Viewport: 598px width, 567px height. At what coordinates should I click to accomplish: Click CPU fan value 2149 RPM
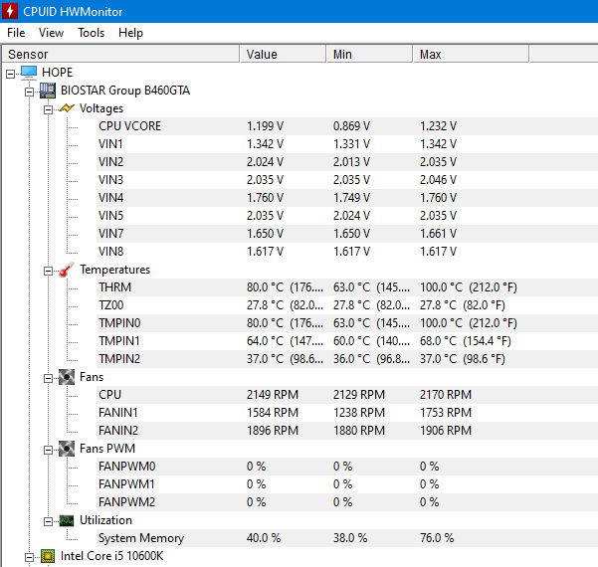click(x=273, y=395)
